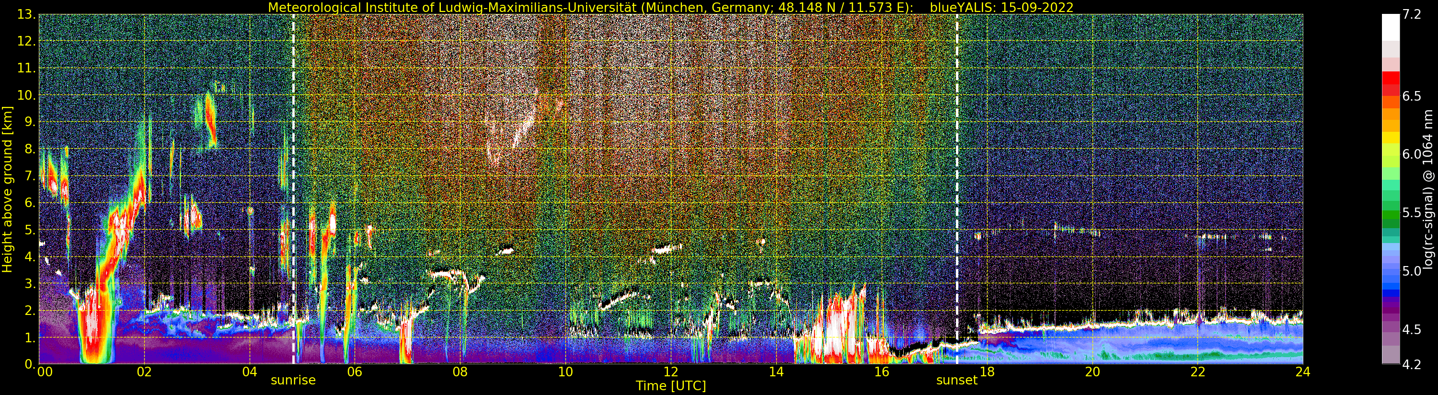The height and width of the screenshot is (395, 1438).
Task: Click the white dashed sunset marker line
Action: pyautogui.click(x=957, y=189)
